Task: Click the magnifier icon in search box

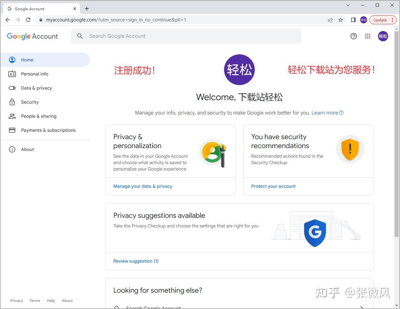Action: click(x=80, y=36)
